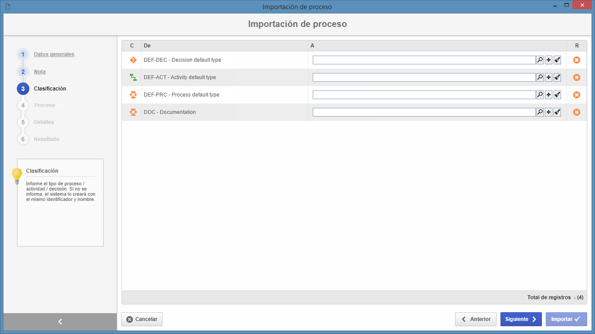Click the document icon in the title bar

coord(8,7)
